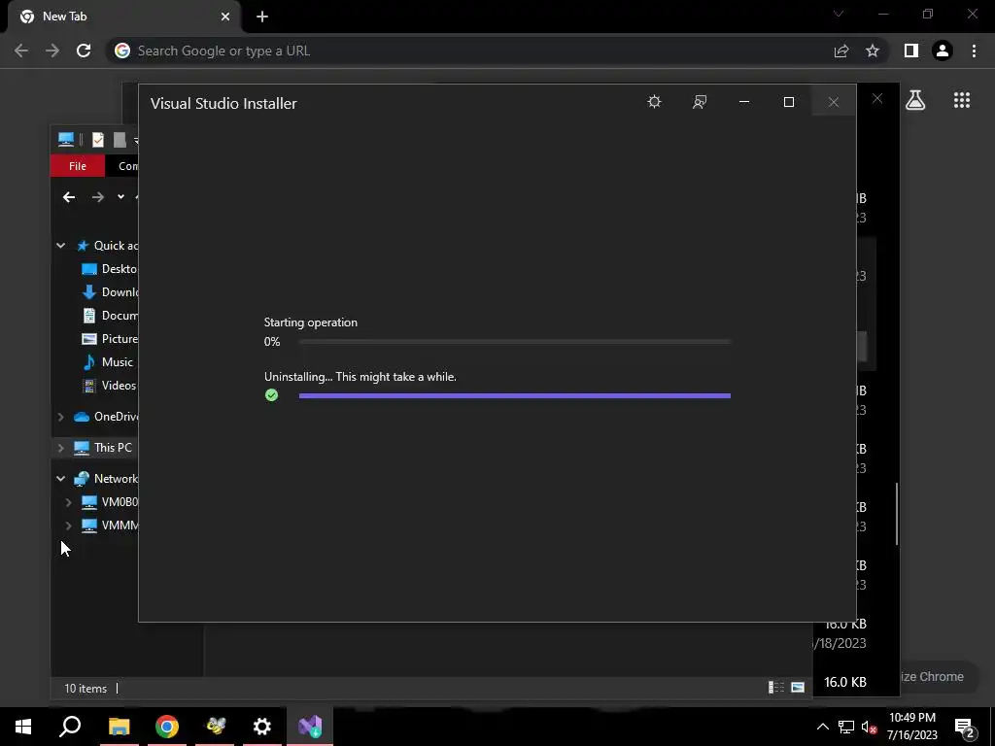Viewport: 995px width, 746px height.
Task: Expand the VMMM network computer node
Action: (69, 526)
